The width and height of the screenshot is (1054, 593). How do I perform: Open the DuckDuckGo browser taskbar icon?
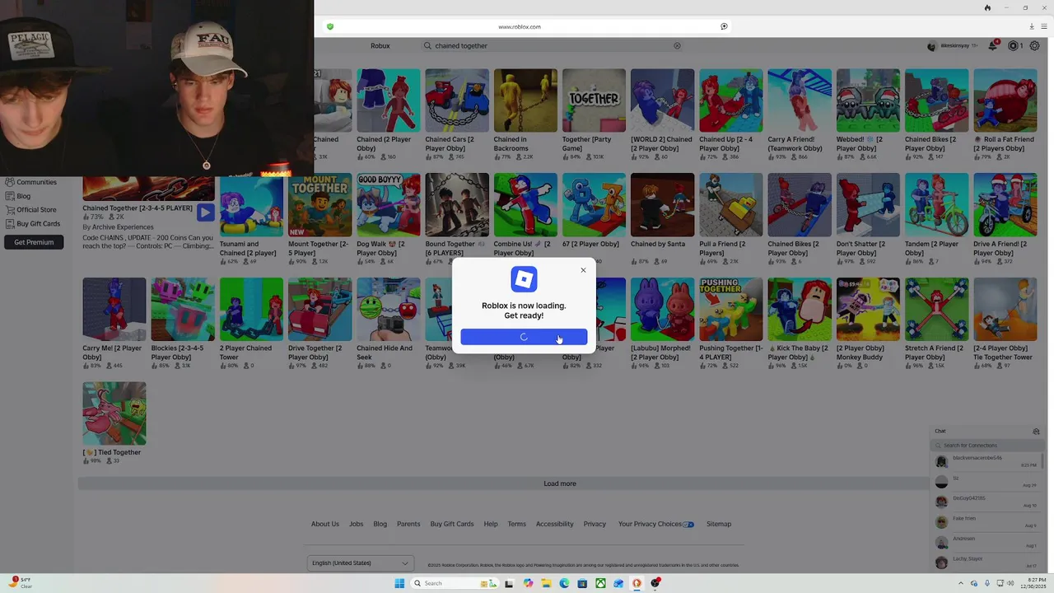637,583
